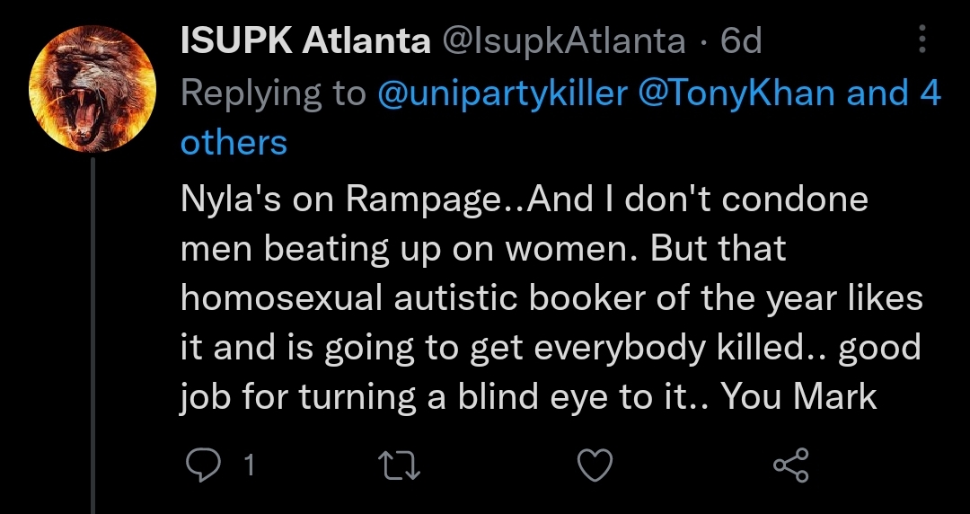Click the @IsupkAtlanta handle
The height and width of the screenshot is (514, 970).
[564, 41]
